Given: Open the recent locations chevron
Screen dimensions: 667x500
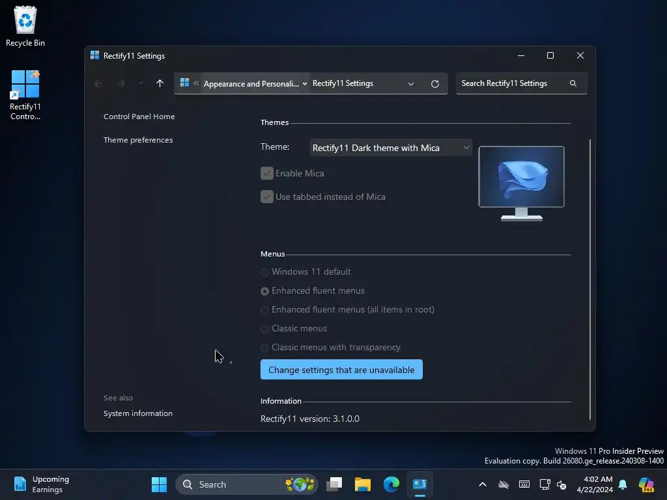Looking at the screenshot, I should coord(141,83).
